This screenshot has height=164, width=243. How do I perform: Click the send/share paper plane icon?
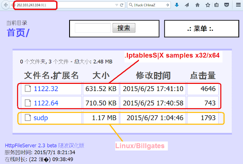187,5
